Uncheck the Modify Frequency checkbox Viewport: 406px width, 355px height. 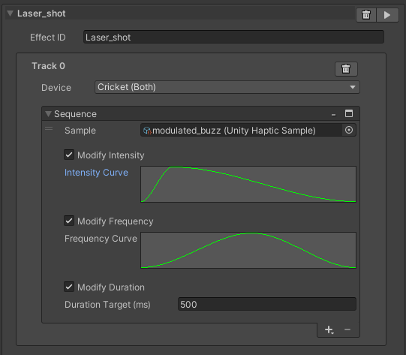pos(69,221)
